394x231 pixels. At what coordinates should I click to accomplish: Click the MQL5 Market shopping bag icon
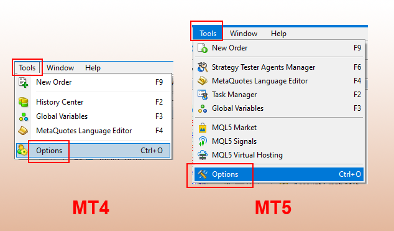click(x=203, y=128)
